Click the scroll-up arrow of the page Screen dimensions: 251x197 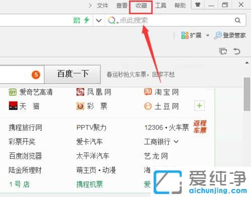(247, 63)
